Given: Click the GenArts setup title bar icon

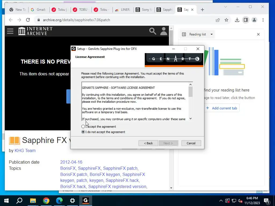Looking at the screenshot, I should [74, 49].
